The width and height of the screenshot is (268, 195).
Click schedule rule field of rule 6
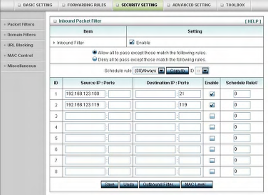click(242, 149)
